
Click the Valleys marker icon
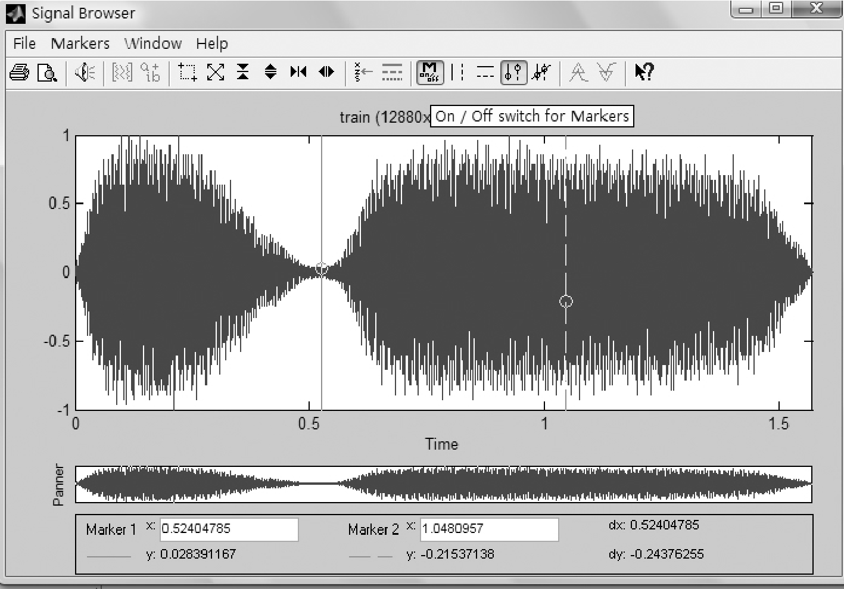click(606, 73)
